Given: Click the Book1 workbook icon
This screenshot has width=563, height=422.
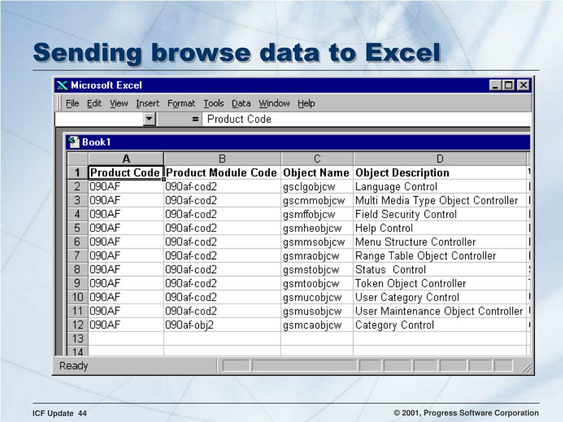Looking at the screenshot, I should [74, 142].
